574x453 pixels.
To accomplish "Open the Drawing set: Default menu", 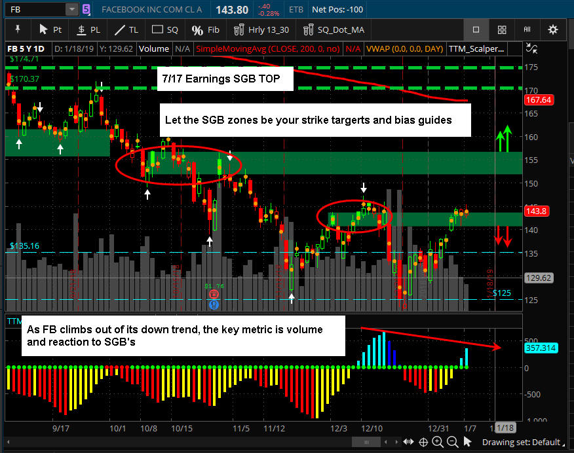I will [523, 442].
